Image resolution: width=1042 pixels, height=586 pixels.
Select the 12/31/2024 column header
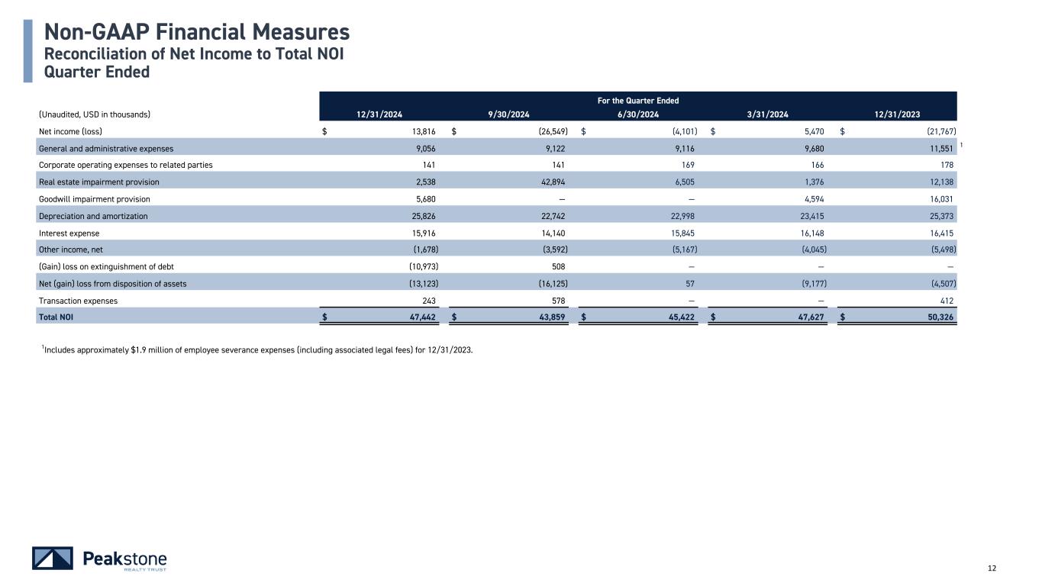coord(379,114)
